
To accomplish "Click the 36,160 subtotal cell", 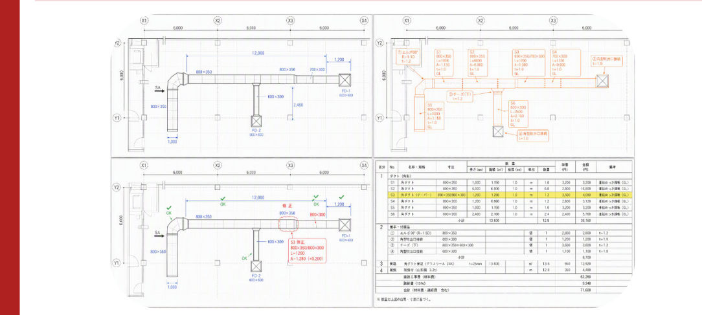I will pos(587,220).
